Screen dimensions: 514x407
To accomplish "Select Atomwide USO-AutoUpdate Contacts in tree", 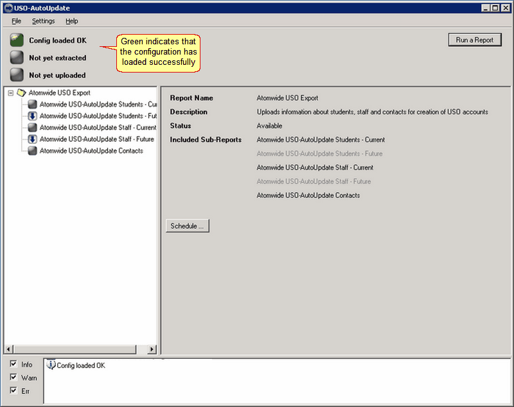I will [x=91, y=151].
